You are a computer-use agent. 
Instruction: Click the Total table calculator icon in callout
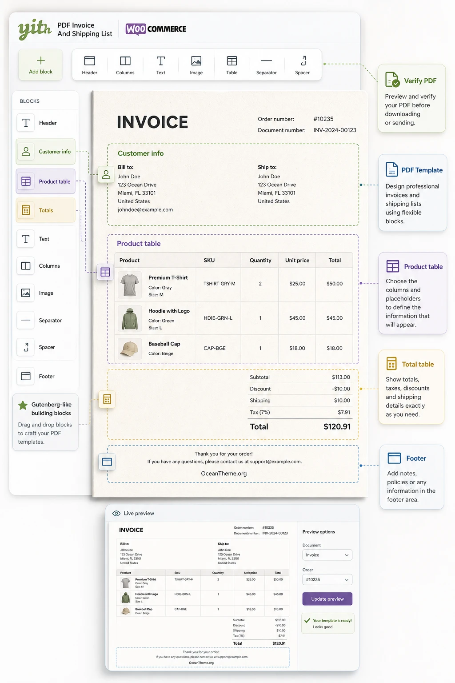(391, 364)
